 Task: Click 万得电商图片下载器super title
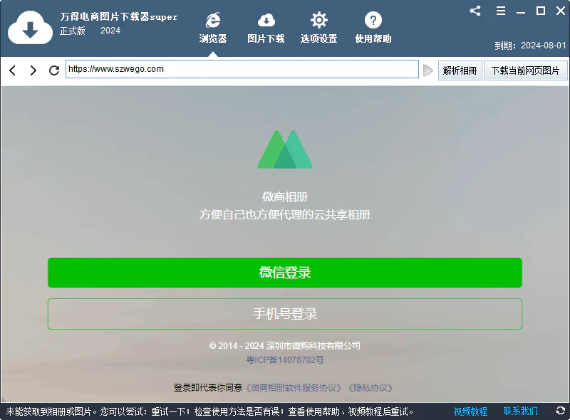click(x=119, y=16)
